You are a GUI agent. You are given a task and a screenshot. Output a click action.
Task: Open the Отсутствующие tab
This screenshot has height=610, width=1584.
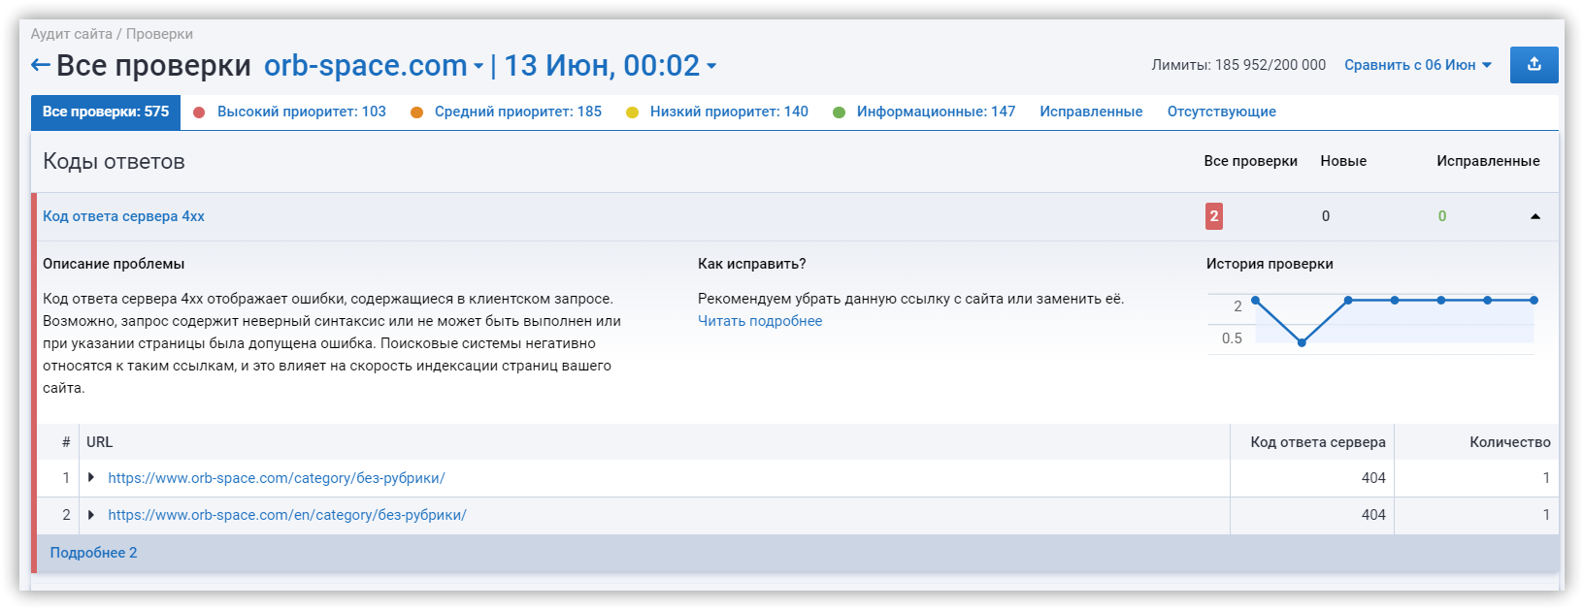point(1221,112)
